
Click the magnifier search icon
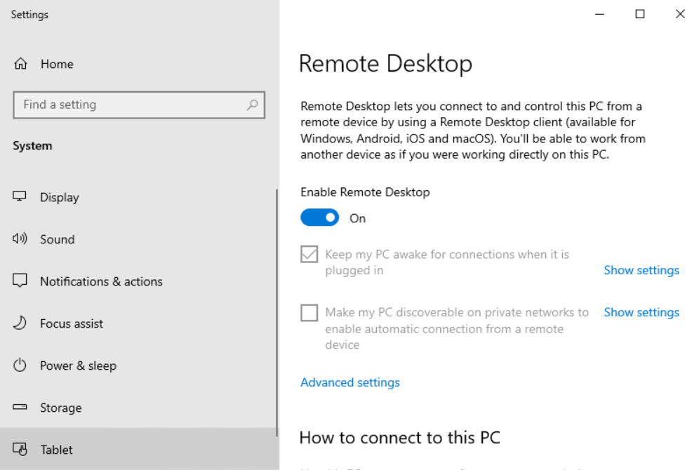point(253,105)
